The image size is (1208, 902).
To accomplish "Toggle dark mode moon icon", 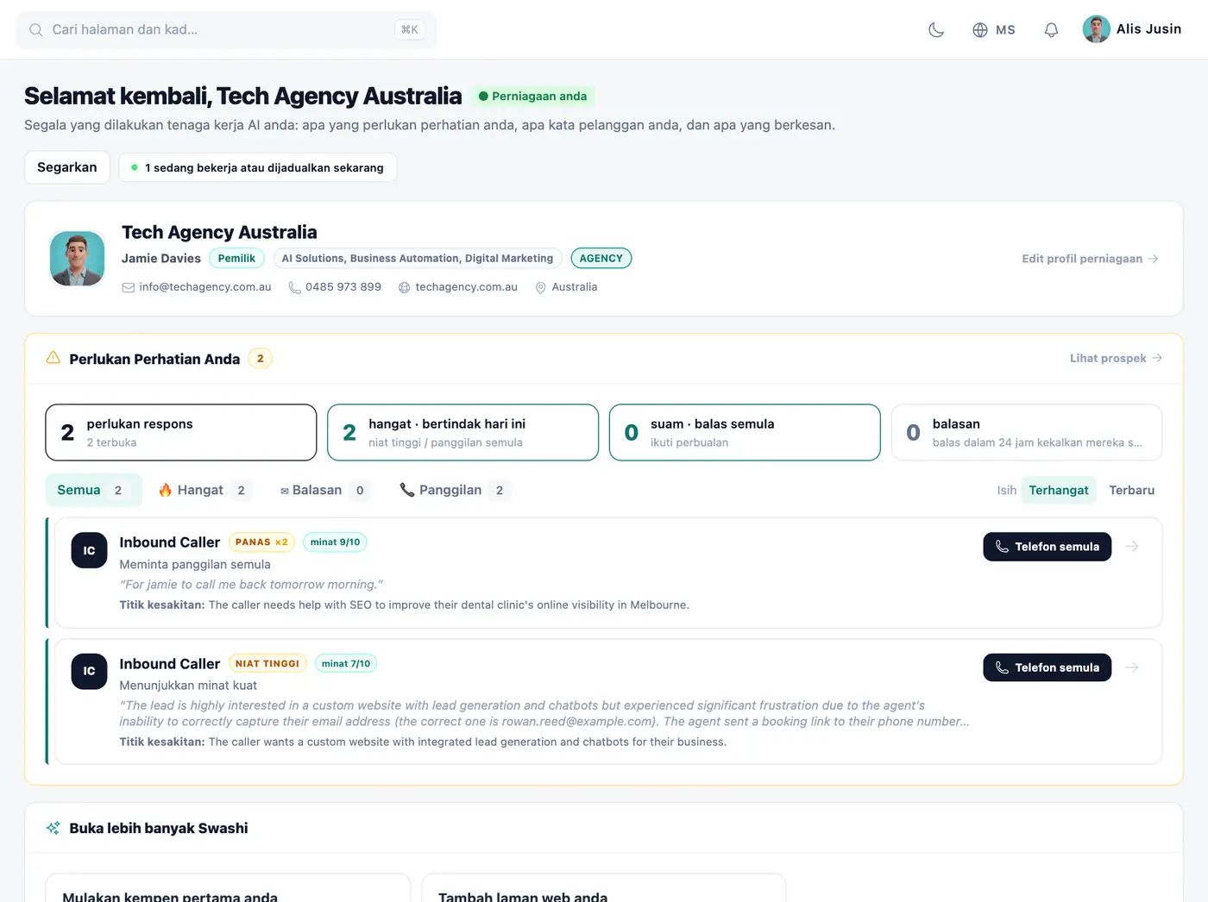I will (x=936, y=30).
